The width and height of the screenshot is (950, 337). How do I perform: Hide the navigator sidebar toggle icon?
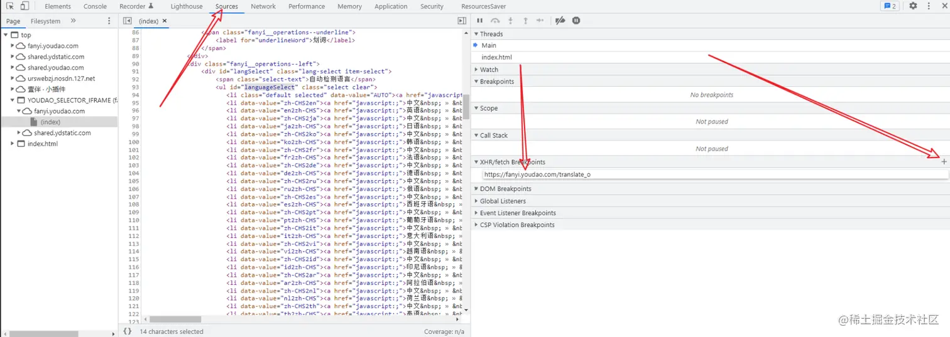coord(128,21)
